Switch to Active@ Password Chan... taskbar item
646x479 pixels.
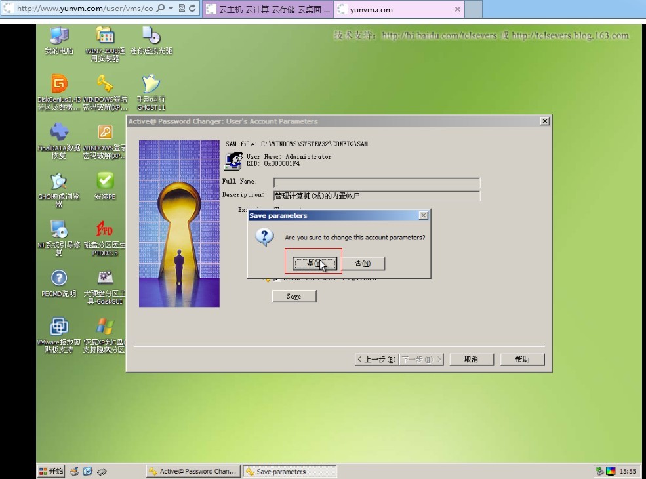193,471
